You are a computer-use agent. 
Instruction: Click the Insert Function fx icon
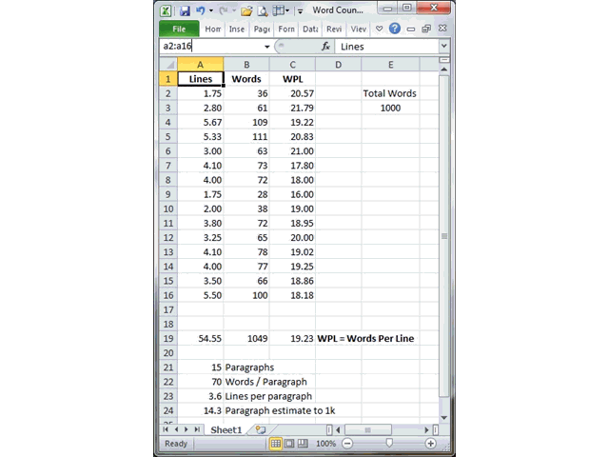tap(325, 46)
